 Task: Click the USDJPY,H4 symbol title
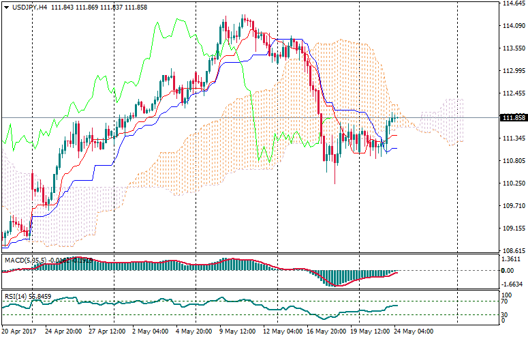[28, 6]
